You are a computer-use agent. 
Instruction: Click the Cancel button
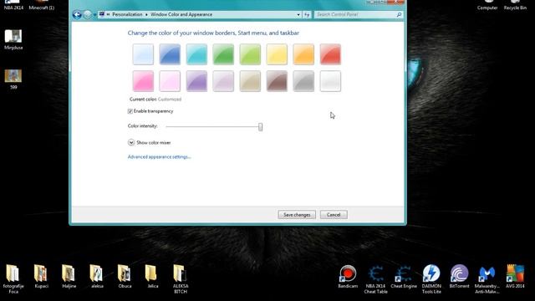334,215
